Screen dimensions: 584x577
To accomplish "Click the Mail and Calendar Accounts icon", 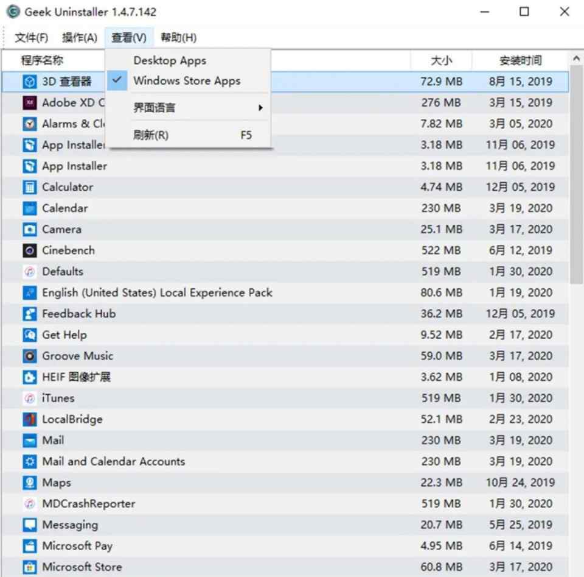I will 29,461.
